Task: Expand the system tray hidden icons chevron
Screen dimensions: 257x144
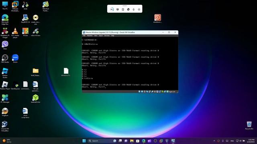Action: 214,141
